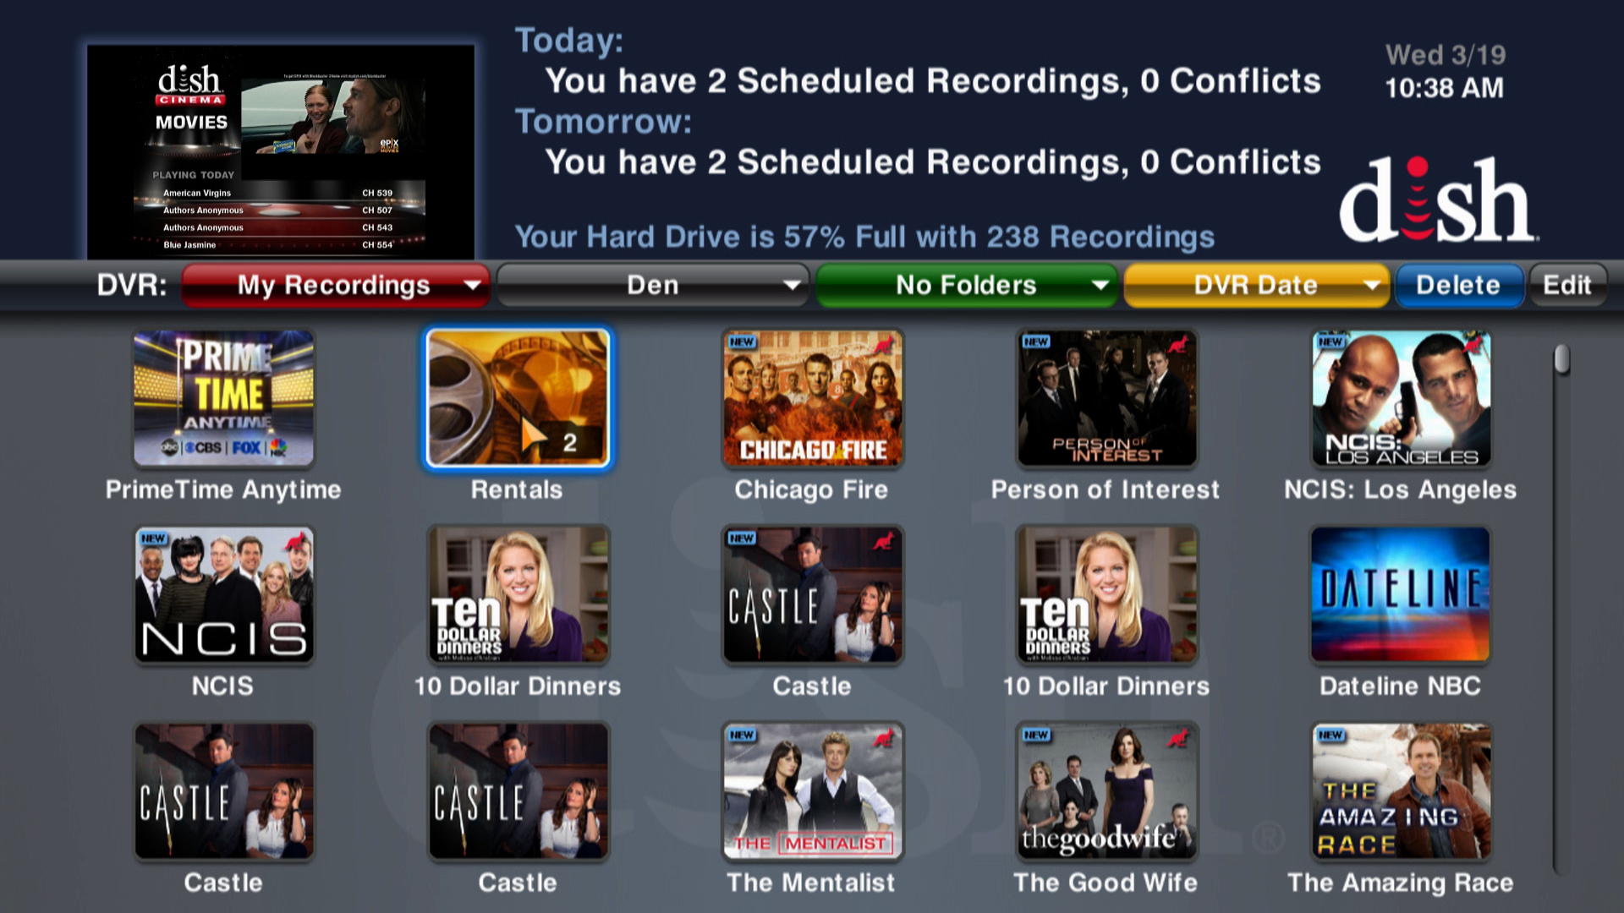Click the Dish logo
Image resolution: width=1624 pixels, height=913 pixels.
(1438, 200)
